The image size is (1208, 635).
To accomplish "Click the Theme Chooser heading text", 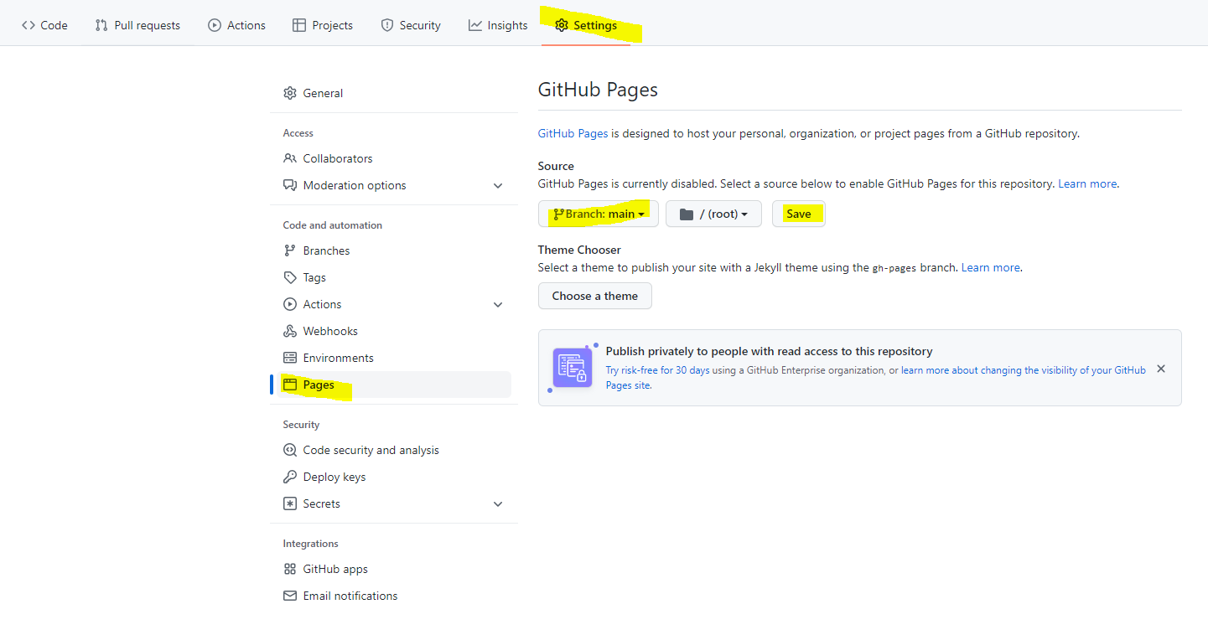I will [x=579, y=250].
